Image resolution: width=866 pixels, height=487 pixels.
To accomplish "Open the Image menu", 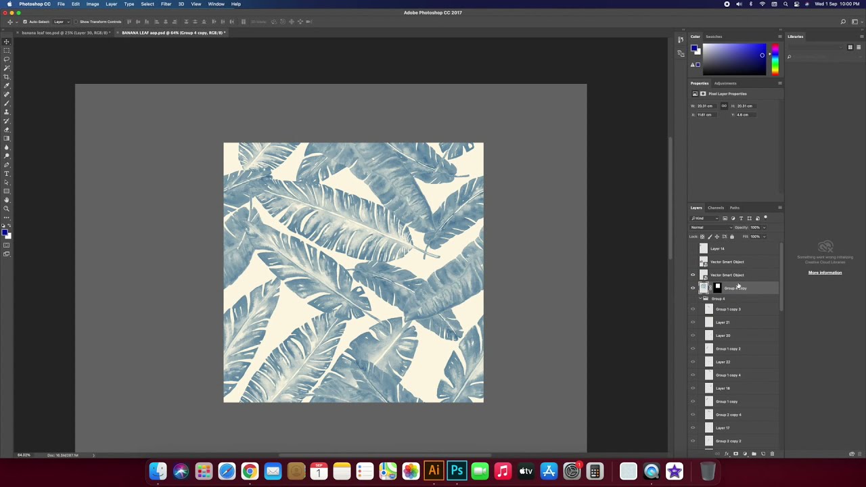I will point(93,4).
